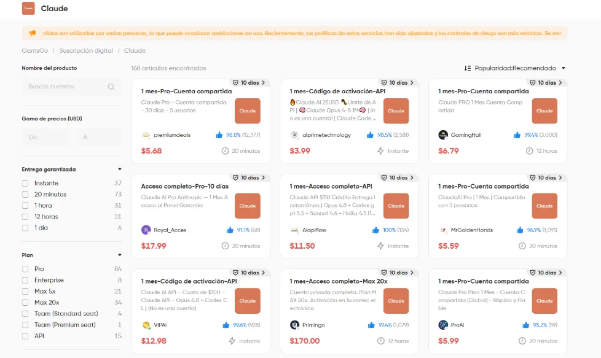601x358 pixels.
Task: Click thumbs-up icon on GamingHall listing
Action: (517, 134)
